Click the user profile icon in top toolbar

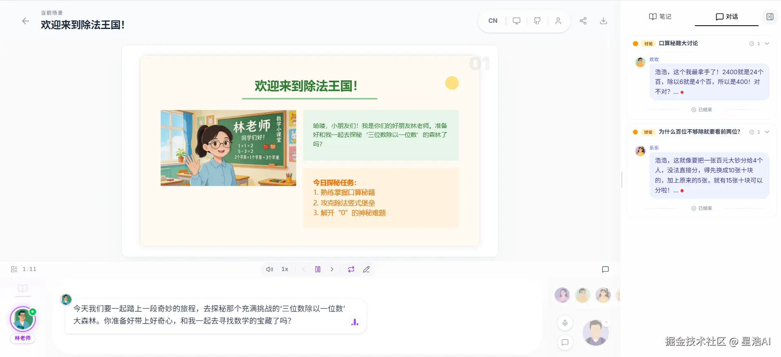[558, 21]
